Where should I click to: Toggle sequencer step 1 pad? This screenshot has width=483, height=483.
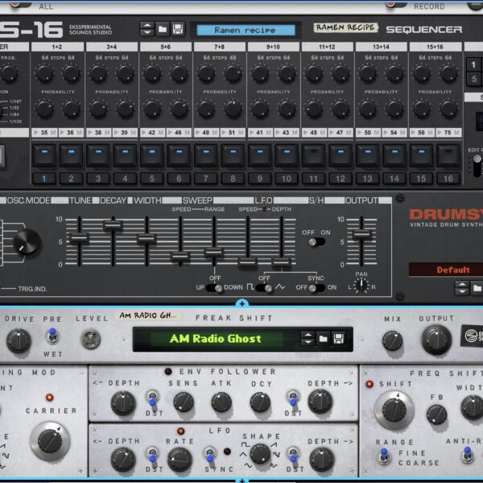point(44,156)
